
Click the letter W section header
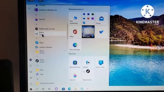(x=37, y=79)
